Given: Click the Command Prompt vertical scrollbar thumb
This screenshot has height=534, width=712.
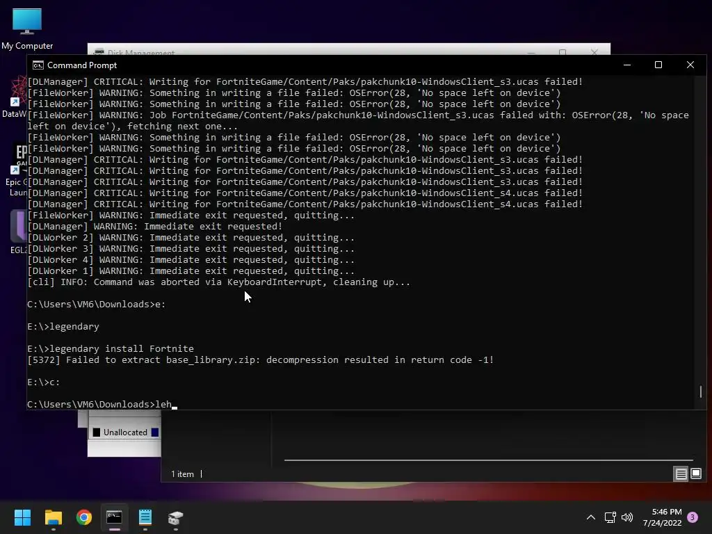Looking at the screenshot, I should (x=701, y=391).
